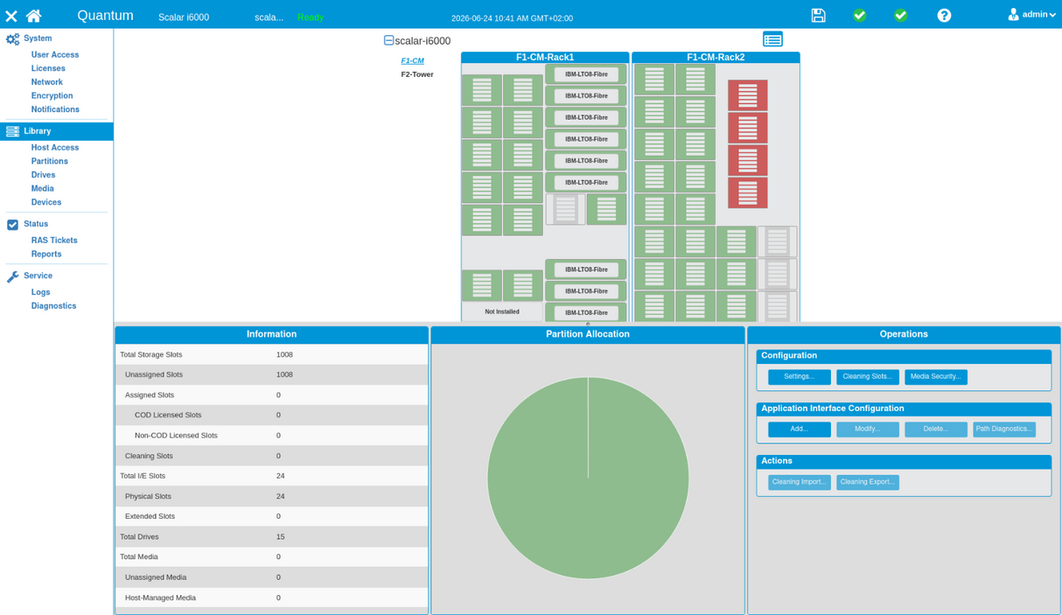Open RAS Tickets under Status

click(54, 241)
